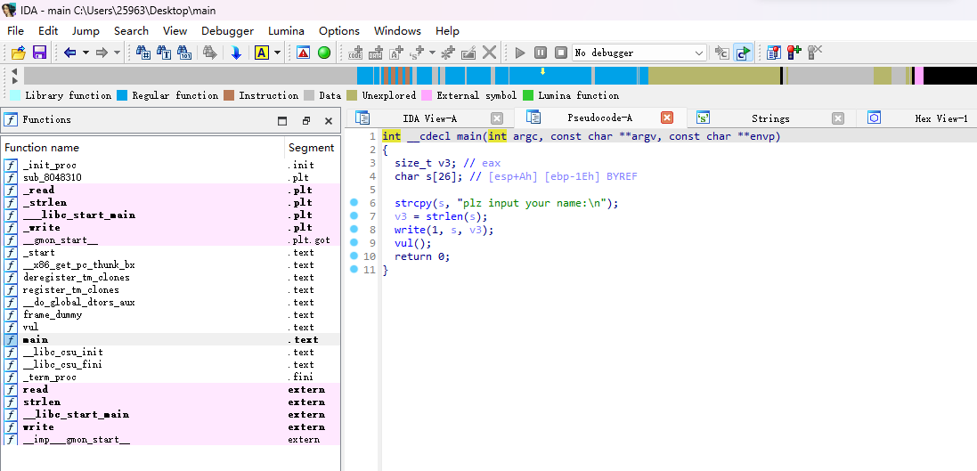Switch to the IDA View-A tab
Viewport: 977px width, 471px height.
(429, 118)
